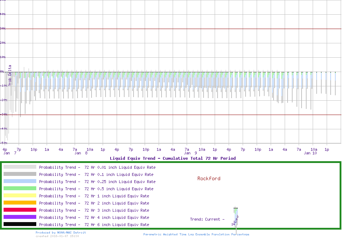The image size is (359, 240).
Task: Click 'Produced by NOAA/NWS Detroit' credit text
Action: [61, 232]
